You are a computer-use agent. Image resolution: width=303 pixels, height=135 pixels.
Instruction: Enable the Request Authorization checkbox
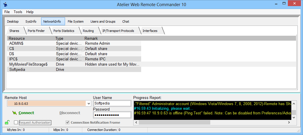[16, 123]
